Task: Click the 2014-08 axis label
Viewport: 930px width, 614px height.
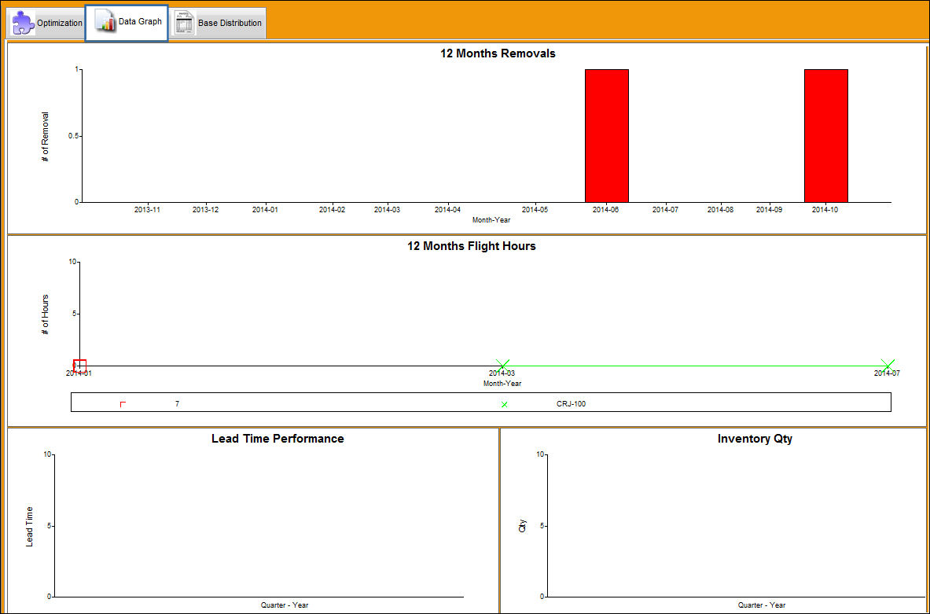Action: (720, 209)
